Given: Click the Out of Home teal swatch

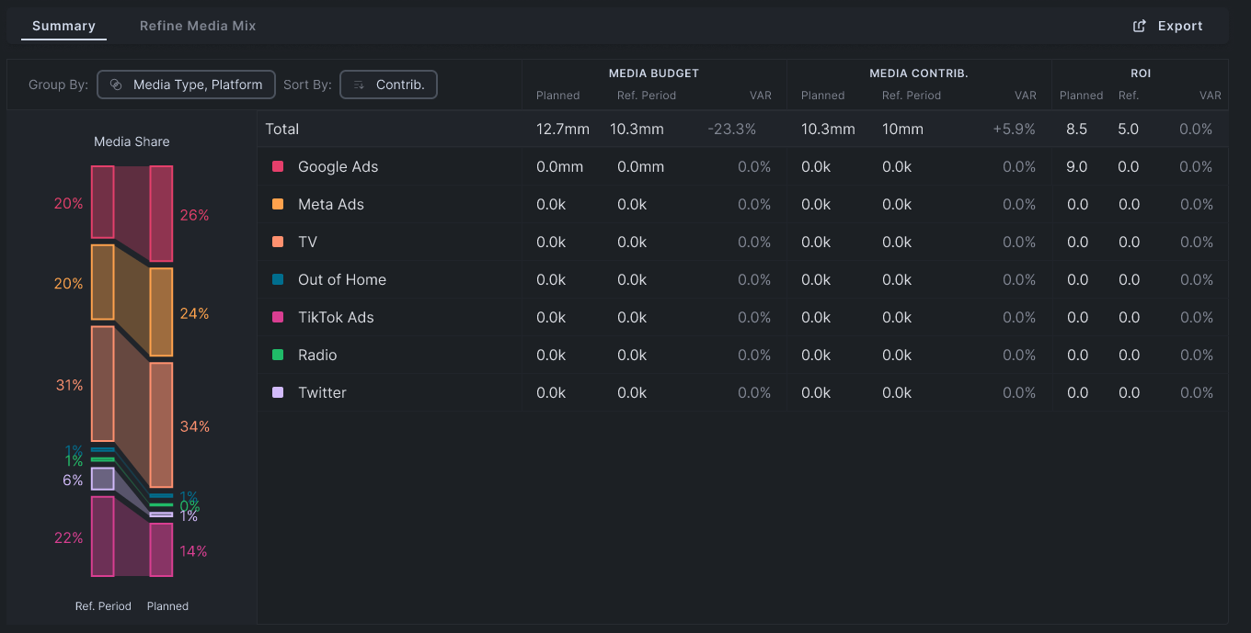Looking at the screenshot, I should [278, 279].
